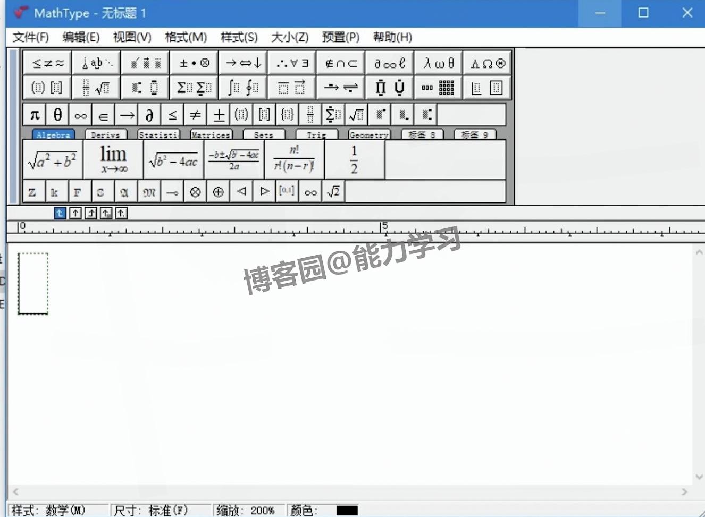705x517 pixels.
Task: Switch to the 标签 9 tab
Action: (x=474, y=135)
